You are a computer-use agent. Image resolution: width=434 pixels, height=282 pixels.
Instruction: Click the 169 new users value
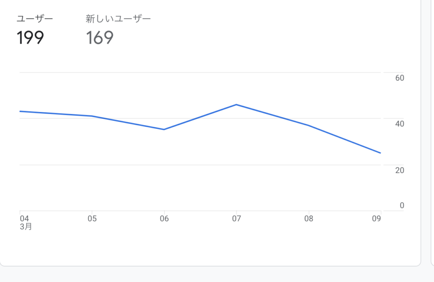pyautogui.click(x=100, y=38)
